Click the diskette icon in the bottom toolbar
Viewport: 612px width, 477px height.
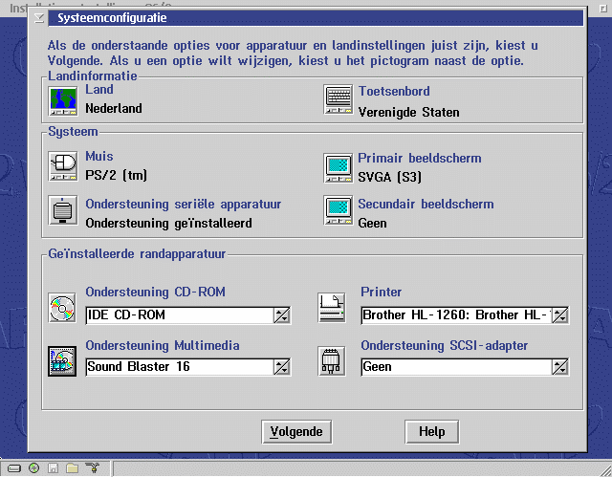click(54, 468)
